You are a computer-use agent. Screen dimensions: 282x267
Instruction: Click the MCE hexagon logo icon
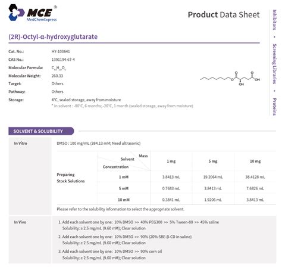click(x=16, y=13)
